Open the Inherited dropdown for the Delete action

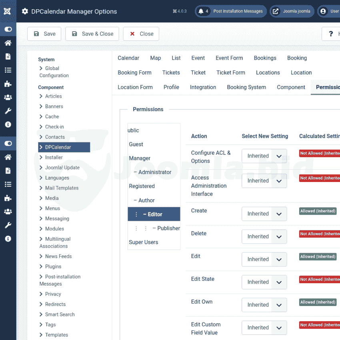tap(264, 236)
